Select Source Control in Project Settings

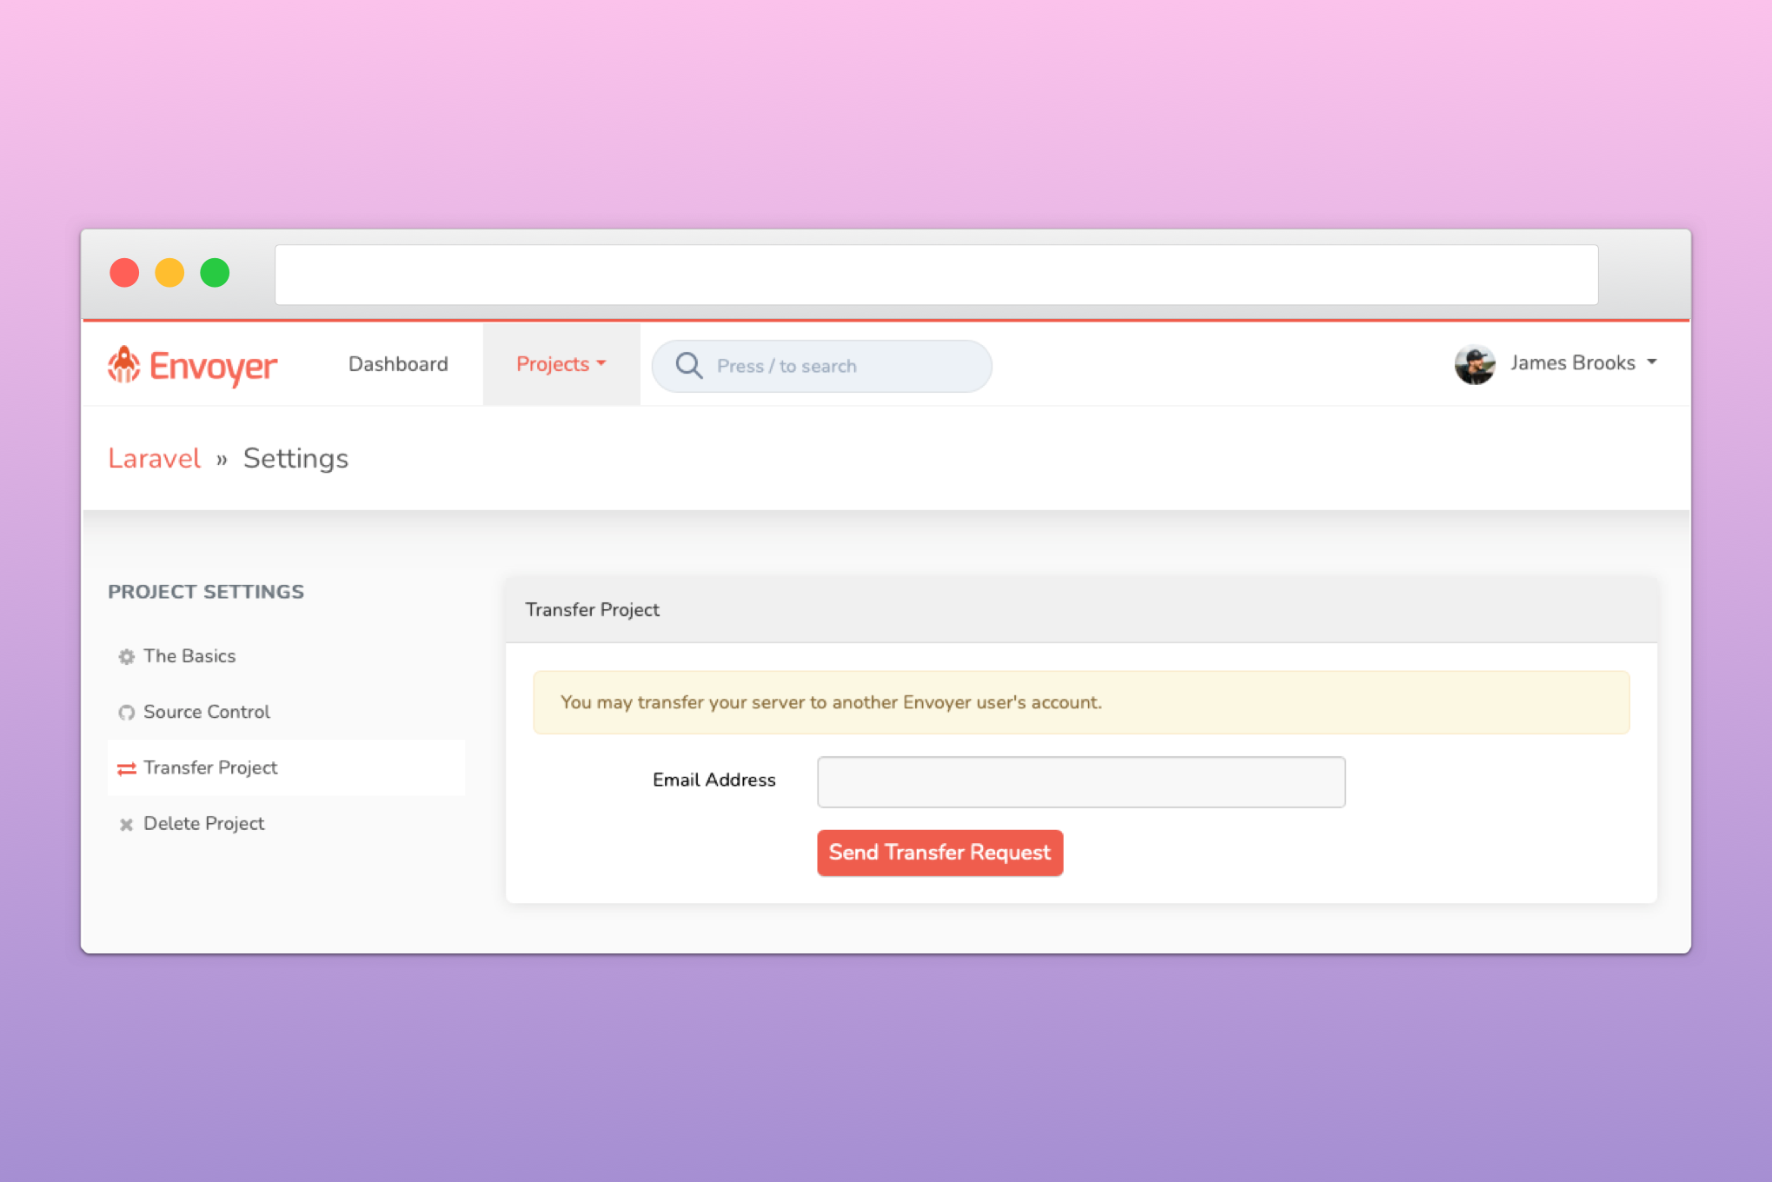point(206,713)
